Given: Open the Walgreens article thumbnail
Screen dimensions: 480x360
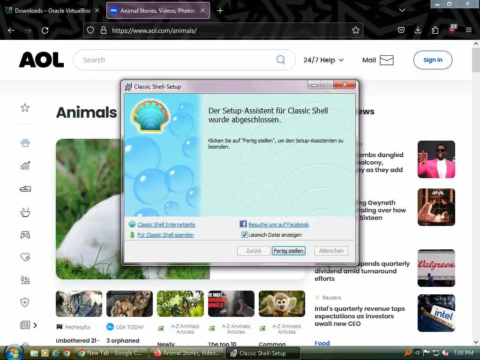Looking at the screenshot, I should 436,268.
